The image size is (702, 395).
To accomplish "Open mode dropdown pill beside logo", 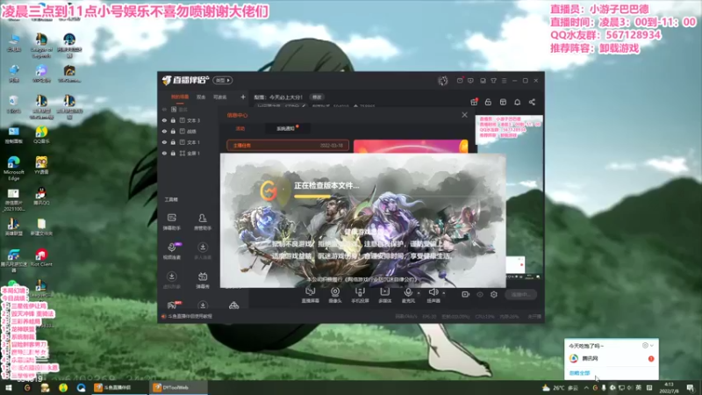I will click(223, 81).
